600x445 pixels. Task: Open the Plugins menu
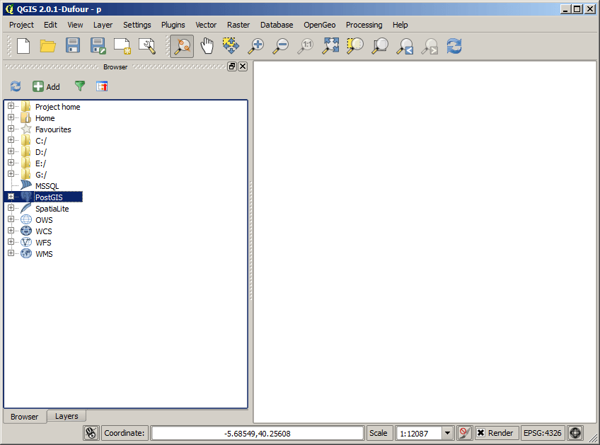click(173, 25)
